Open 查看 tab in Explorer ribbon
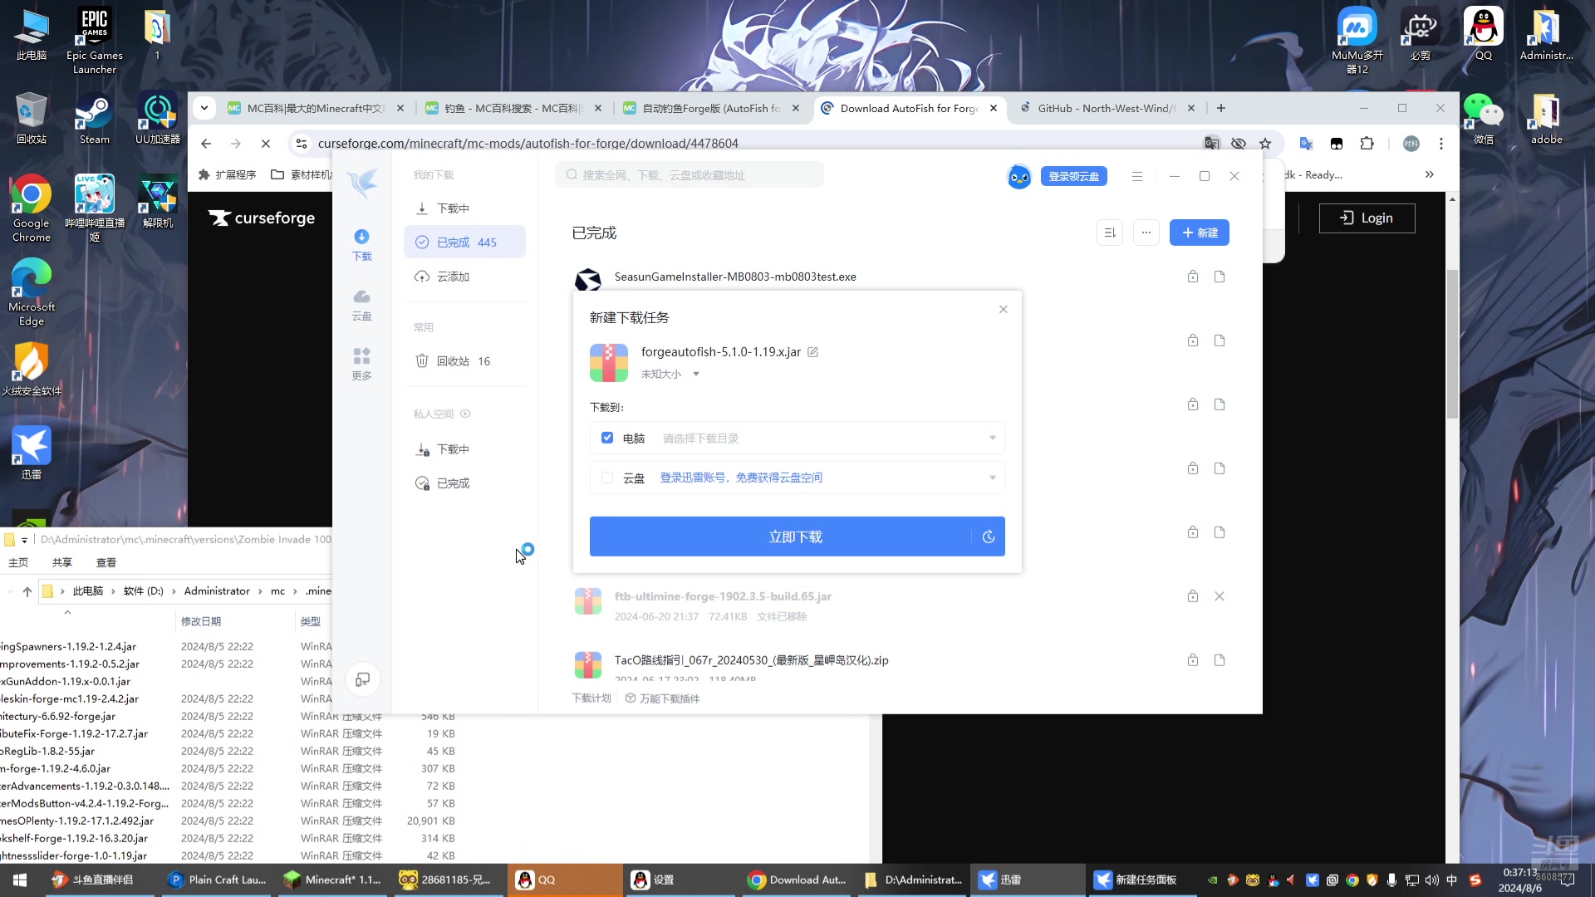The height and width of the screenshot is (897, 1595). click(106, 563)
